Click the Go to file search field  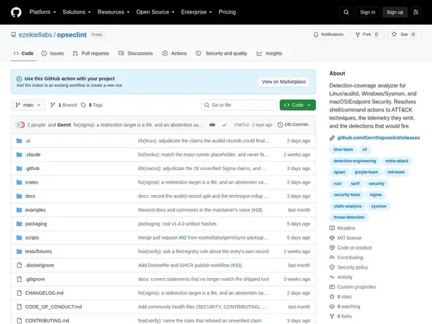coord(239,105)
